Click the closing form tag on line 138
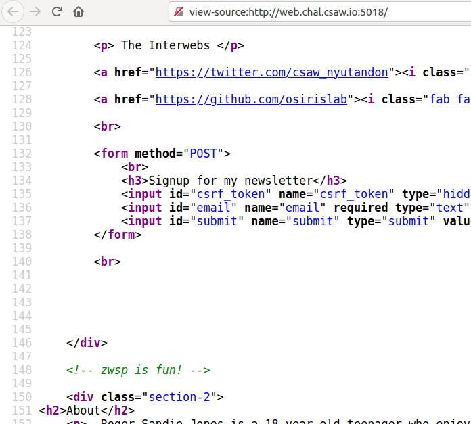This screenshot has height=424, width=471. [118, 235]
